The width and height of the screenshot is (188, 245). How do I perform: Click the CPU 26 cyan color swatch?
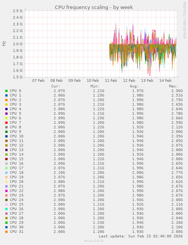(x=6, y=209)
